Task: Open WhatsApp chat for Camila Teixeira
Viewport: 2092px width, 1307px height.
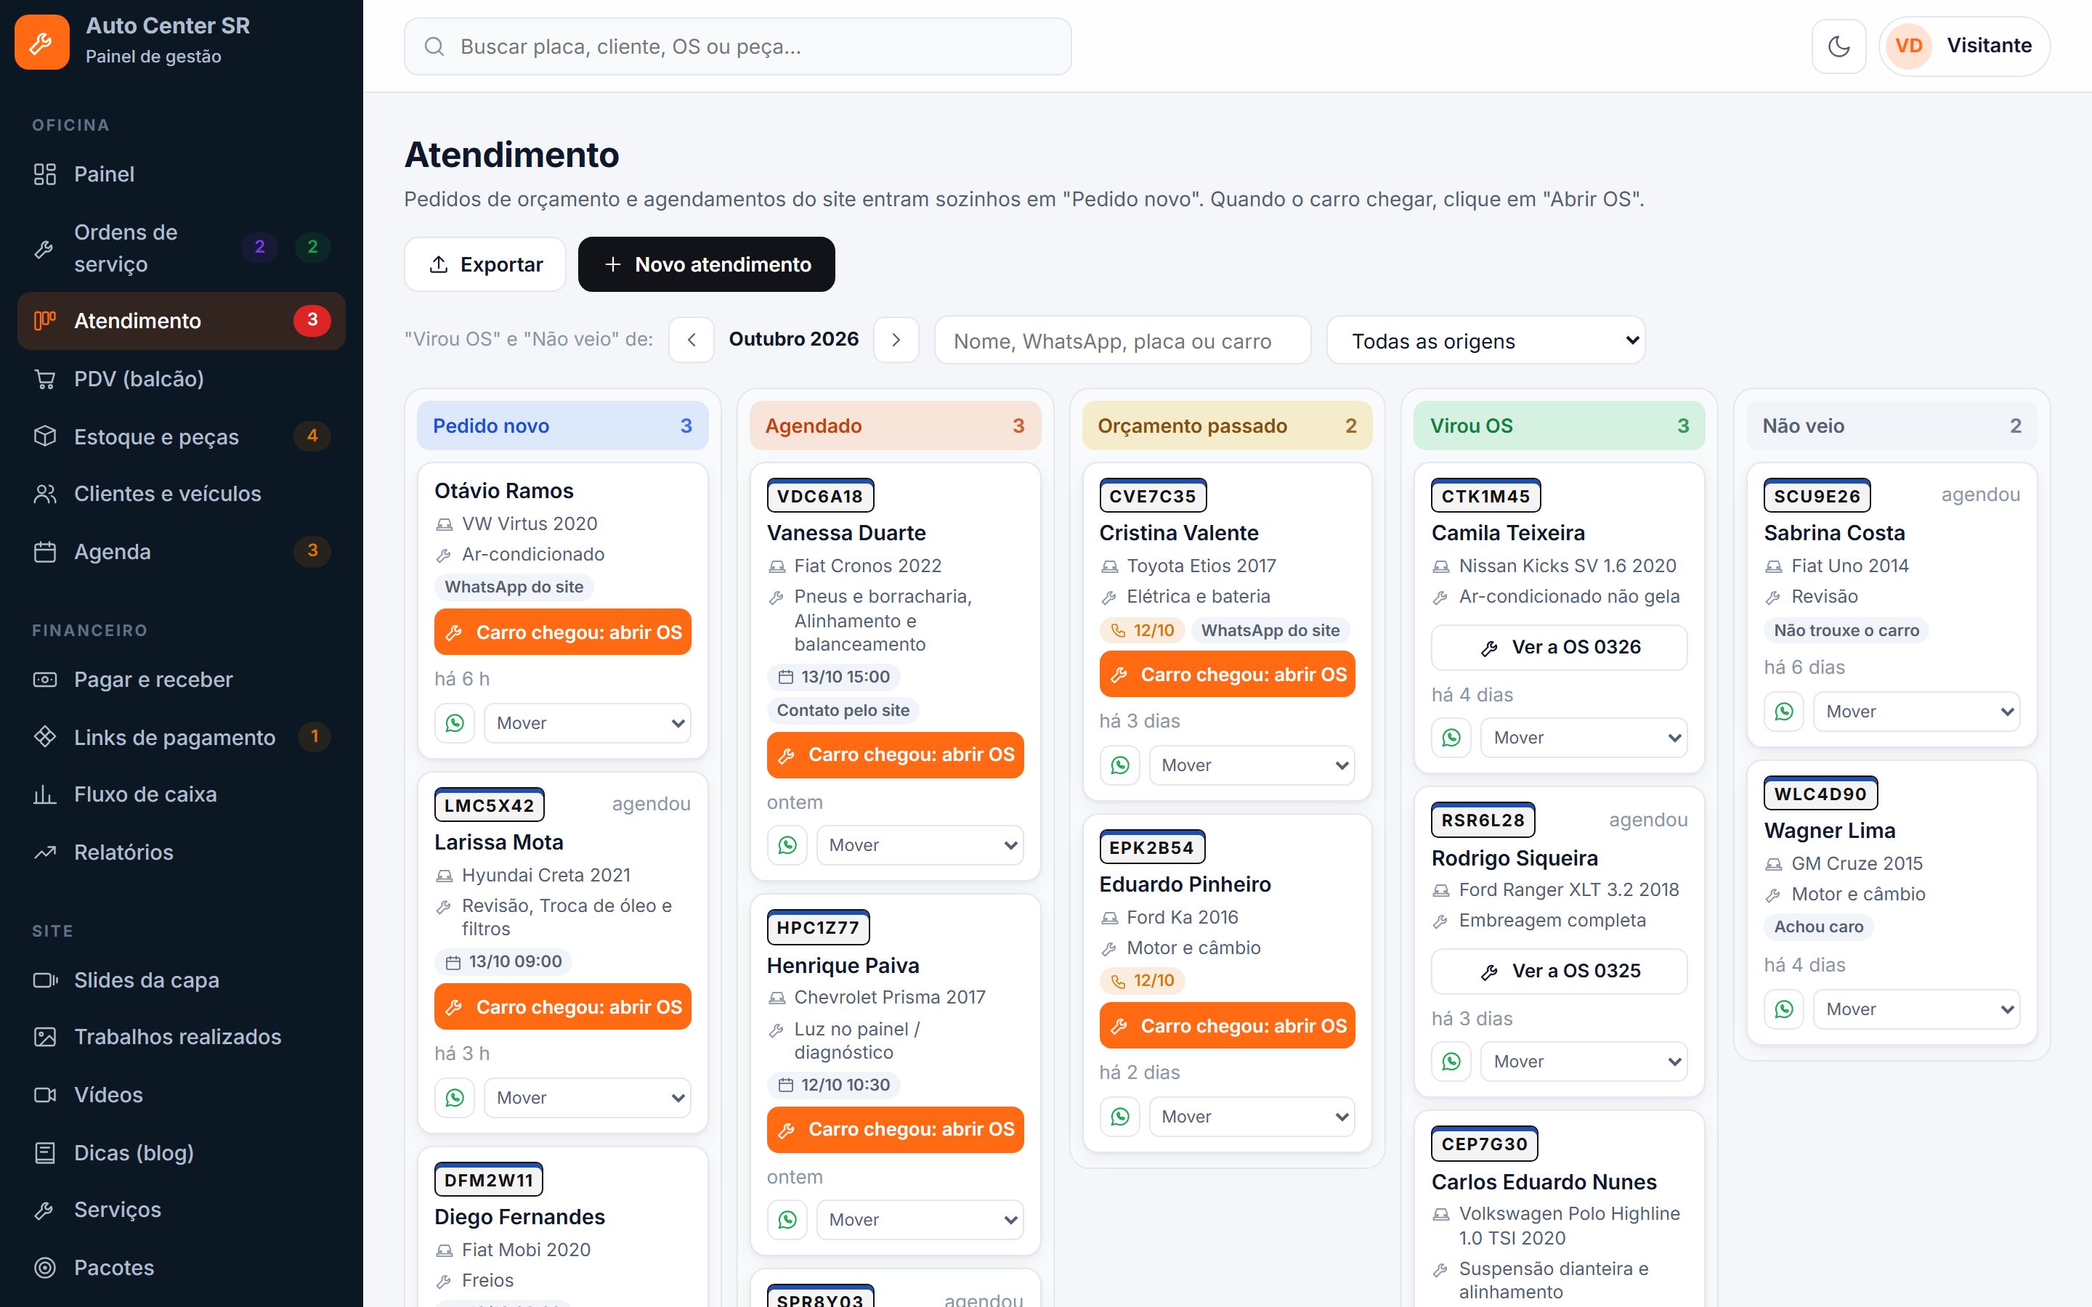Action: 1451,737
